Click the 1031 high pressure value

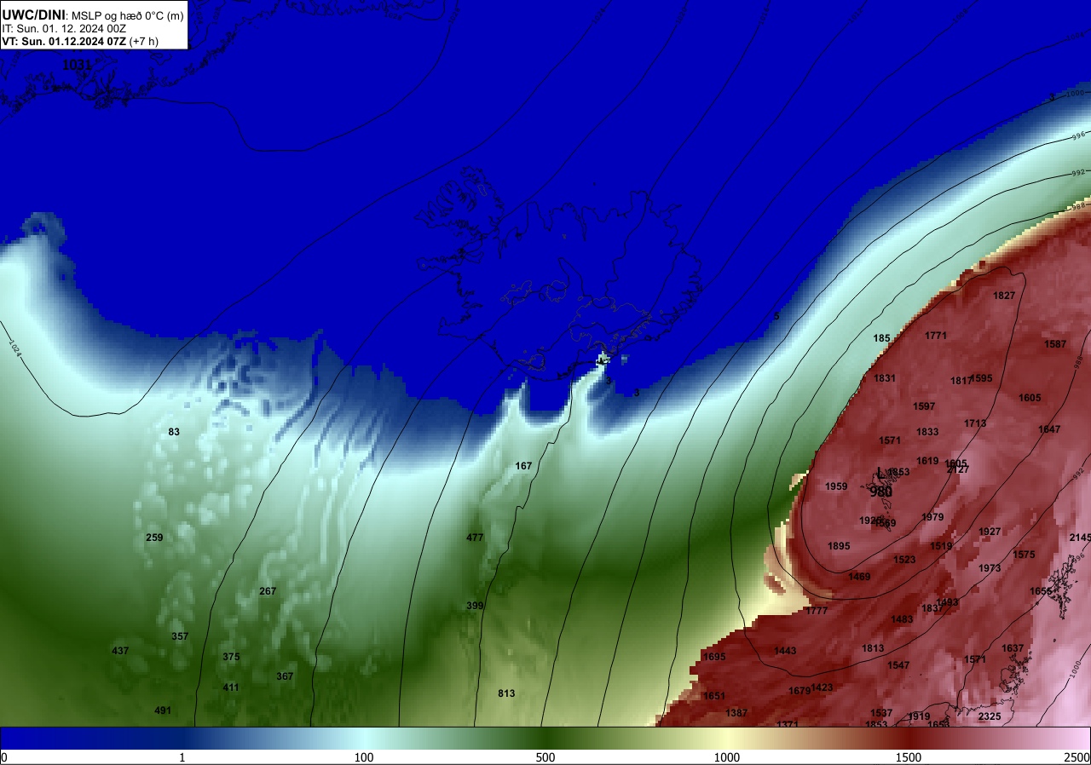[77, 64]
